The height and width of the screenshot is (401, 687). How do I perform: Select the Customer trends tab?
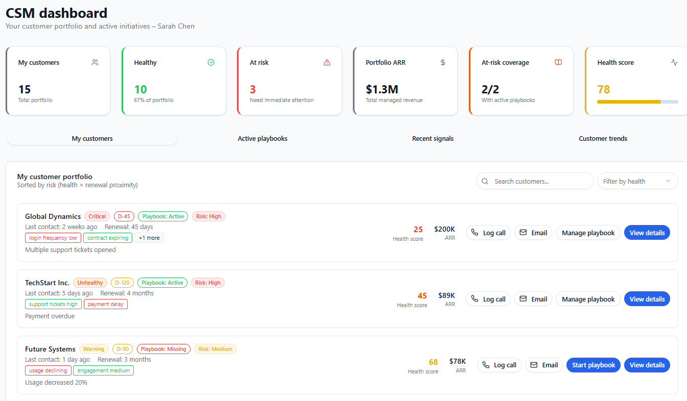tap(603, 139)
